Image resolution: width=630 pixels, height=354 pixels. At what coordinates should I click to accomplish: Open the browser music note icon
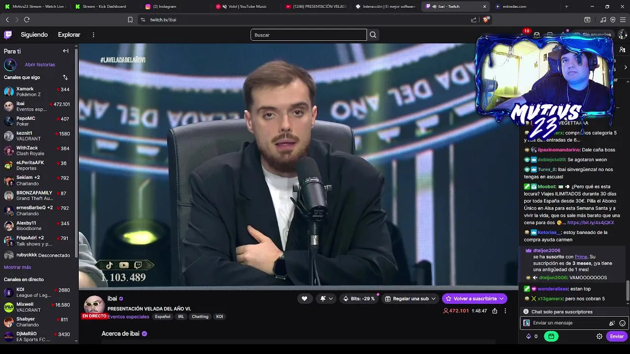pyautogui.click(x=603, y=20)
